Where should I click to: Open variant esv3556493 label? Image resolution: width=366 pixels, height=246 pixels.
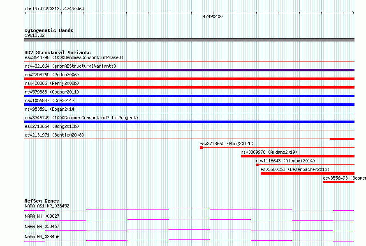tap(344, 178)
